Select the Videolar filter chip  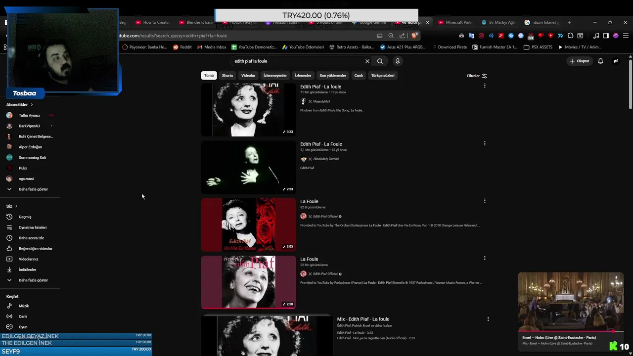click(x=248, y=76)
